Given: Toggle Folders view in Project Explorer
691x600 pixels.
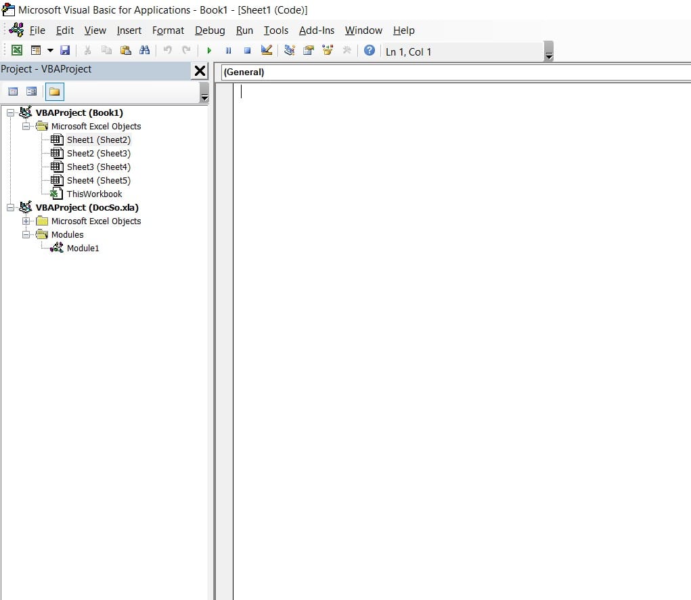Looking at the screenshot, I should pyautogui.click(x=54, y=91).
